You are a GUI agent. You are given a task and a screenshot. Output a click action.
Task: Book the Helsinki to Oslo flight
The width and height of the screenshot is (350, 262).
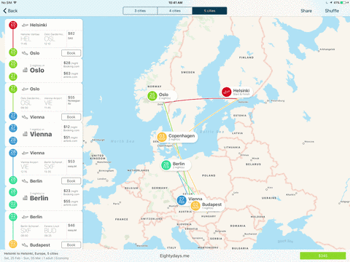[x=71, y=53]
